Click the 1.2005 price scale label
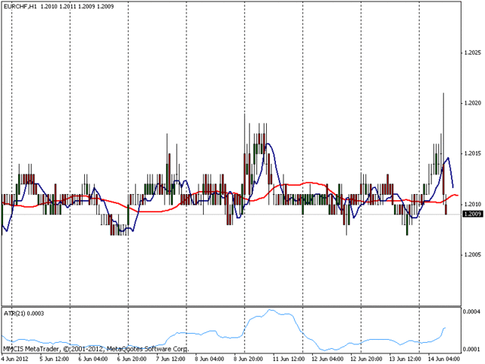Image resolution: width=485 pixels, height=364 pixels. pos(472,255)
